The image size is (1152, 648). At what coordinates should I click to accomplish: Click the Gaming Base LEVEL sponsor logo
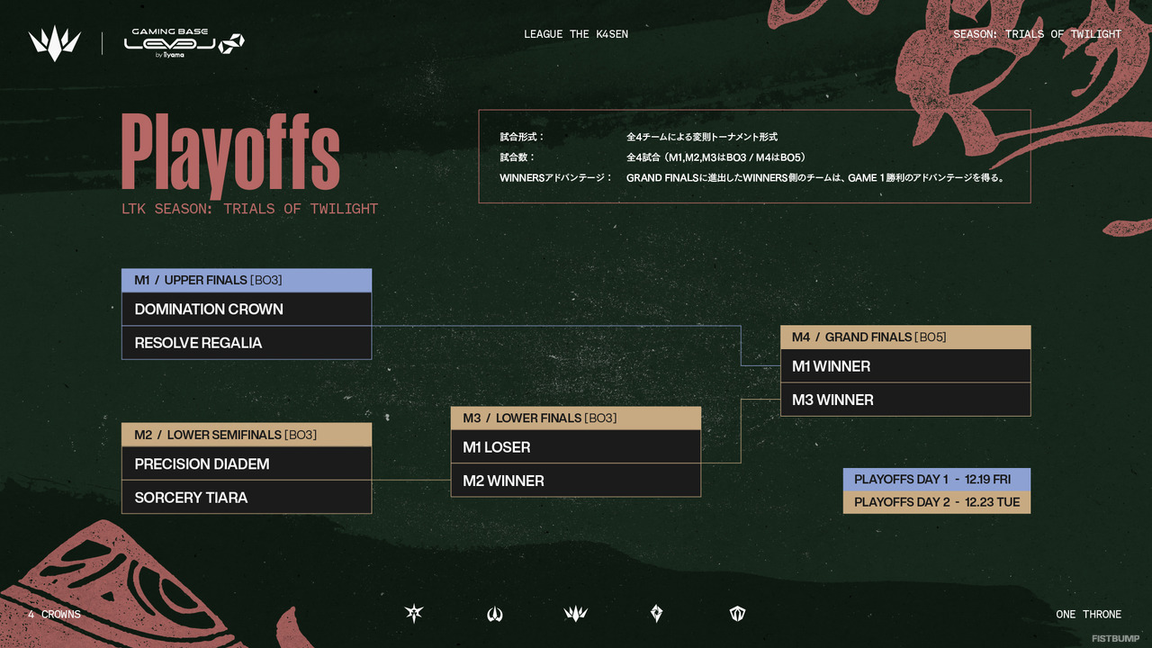(184, 43)
